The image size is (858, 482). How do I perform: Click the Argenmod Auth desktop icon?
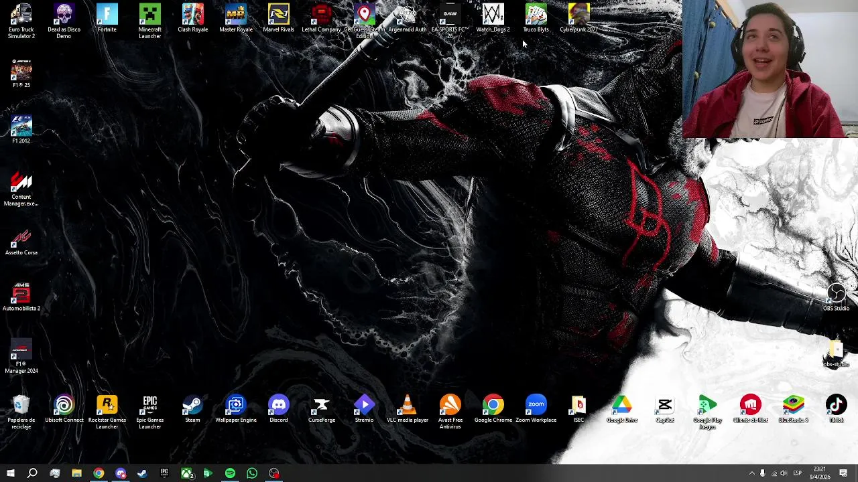point(408,19)
